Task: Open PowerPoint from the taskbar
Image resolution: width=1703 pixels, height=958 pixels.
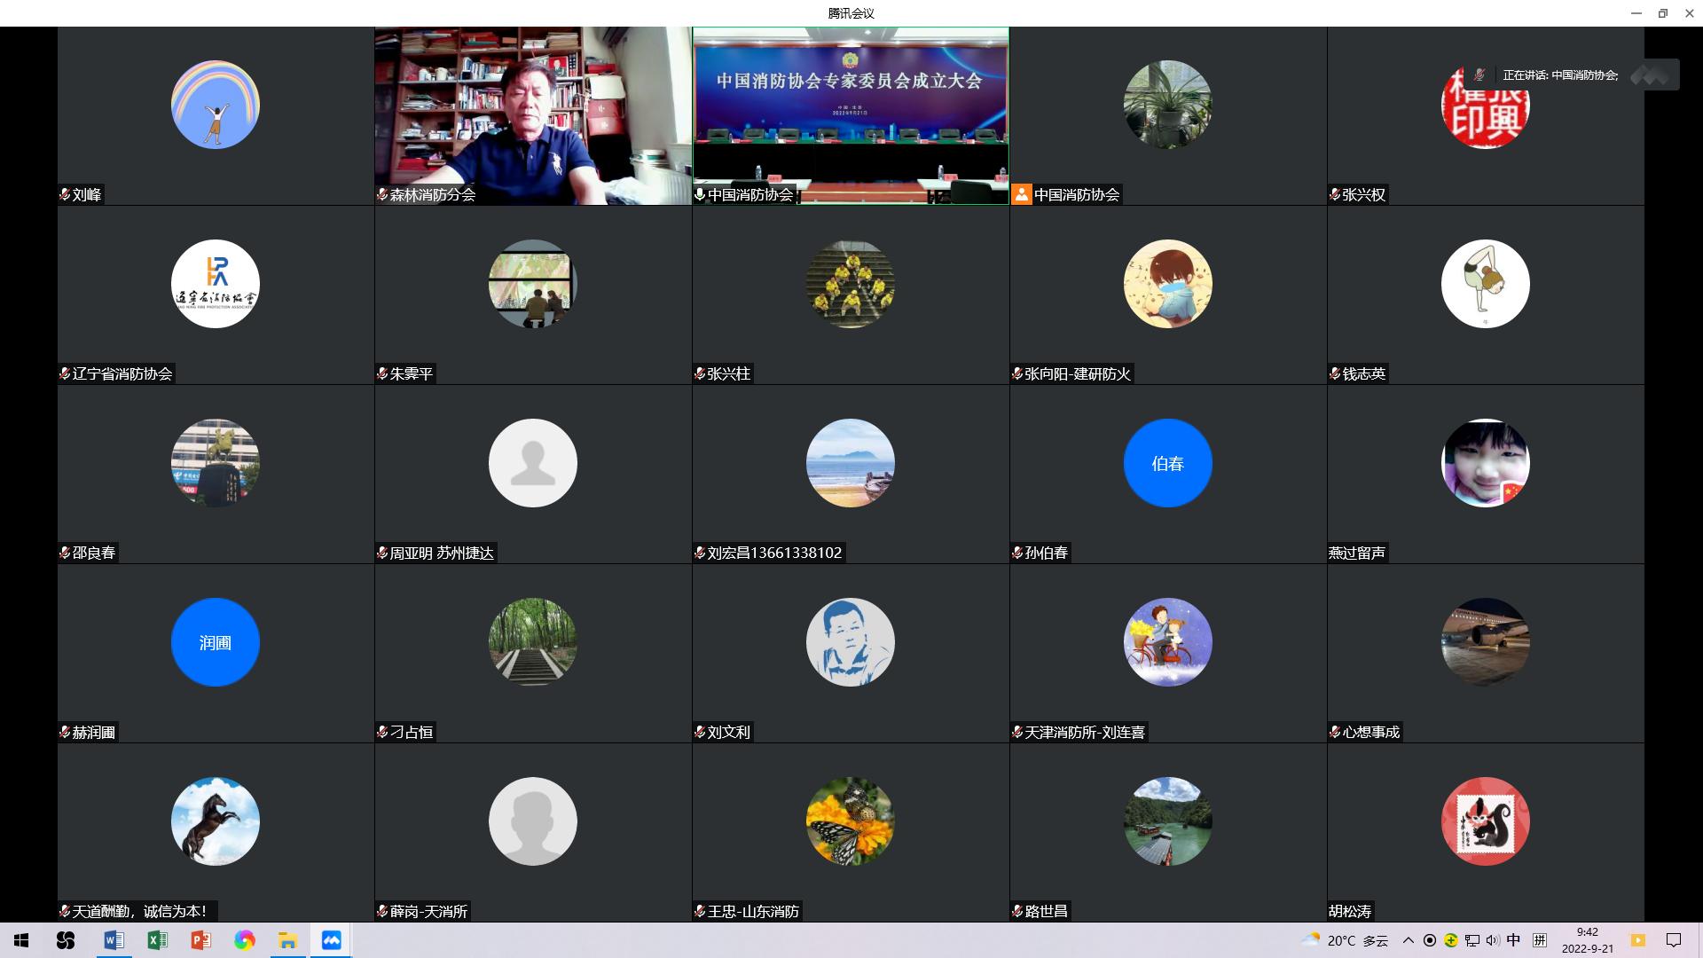Action: click(x=200, y=940)
